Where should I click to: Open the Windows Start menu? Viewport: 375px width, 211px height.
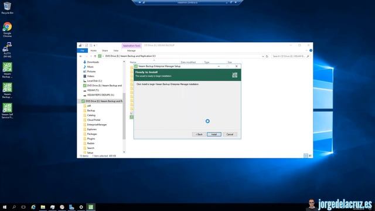5,207
